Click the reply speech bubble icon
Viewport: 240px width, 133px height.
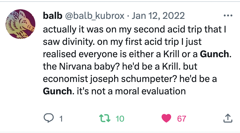(x=48, y=118)
